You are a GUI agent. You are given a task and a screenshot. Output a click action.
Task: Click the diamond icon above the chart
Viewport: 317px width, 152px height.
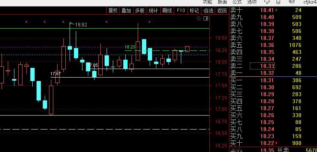click(x=198, y=19)
